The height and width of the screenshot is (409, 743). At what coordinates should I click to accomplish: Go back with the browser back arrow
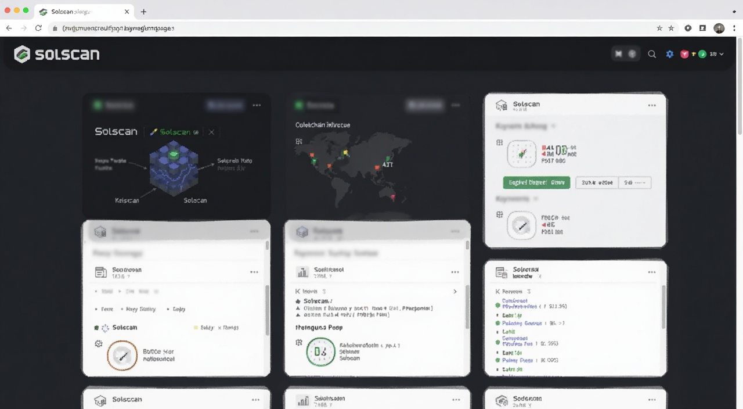coord(9,28)
